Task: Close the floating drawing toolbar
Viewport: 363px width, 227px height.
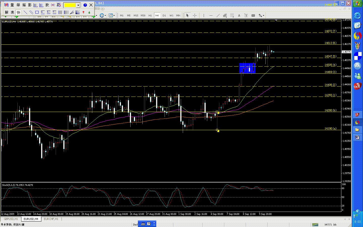Action: (91, 5)
